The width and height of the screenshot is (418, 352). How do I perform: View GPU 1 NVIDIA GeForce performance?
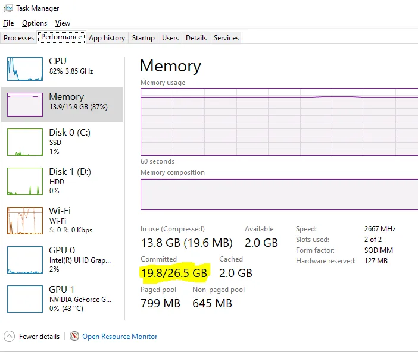[25, 299]
